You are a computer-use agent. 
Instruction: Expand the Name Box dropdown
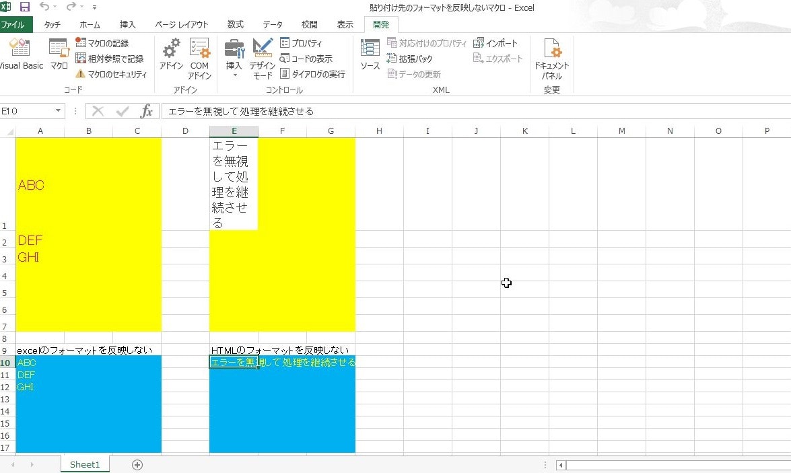[59, 110]
